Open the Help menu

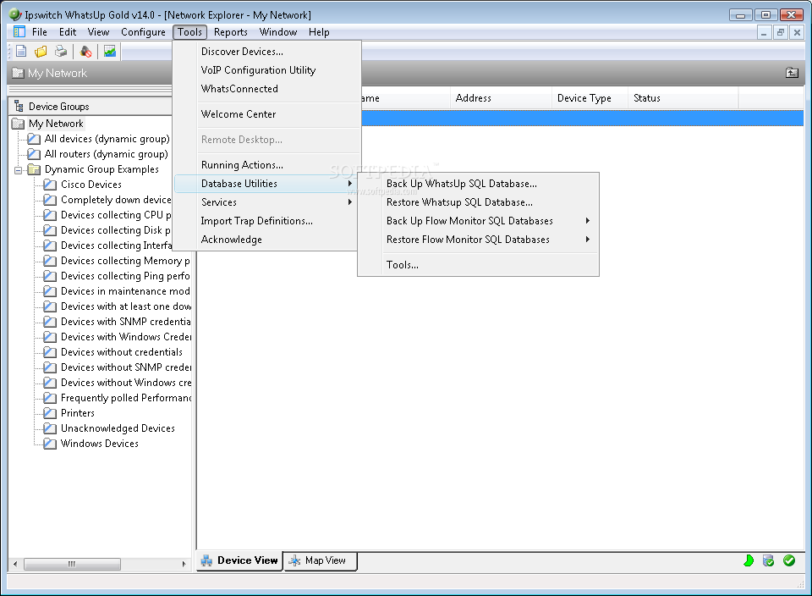coord(319,32)
